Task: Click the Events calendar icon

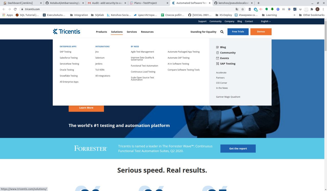Action: pyautogui.click(x=218, y=58)
